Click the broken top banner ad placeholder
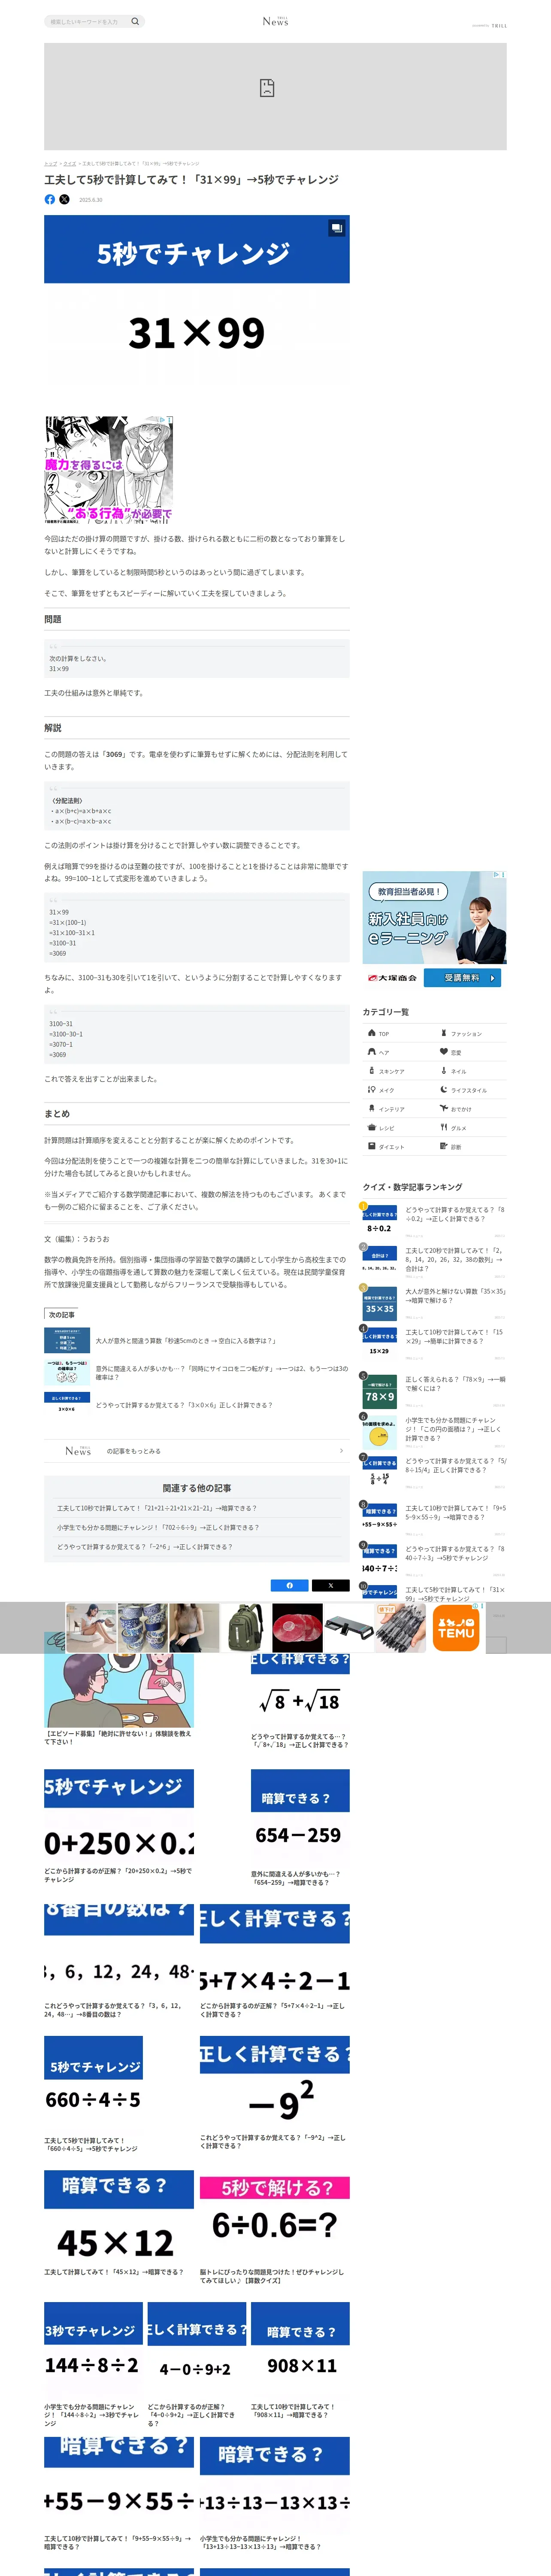 click(x=275, y=96)
